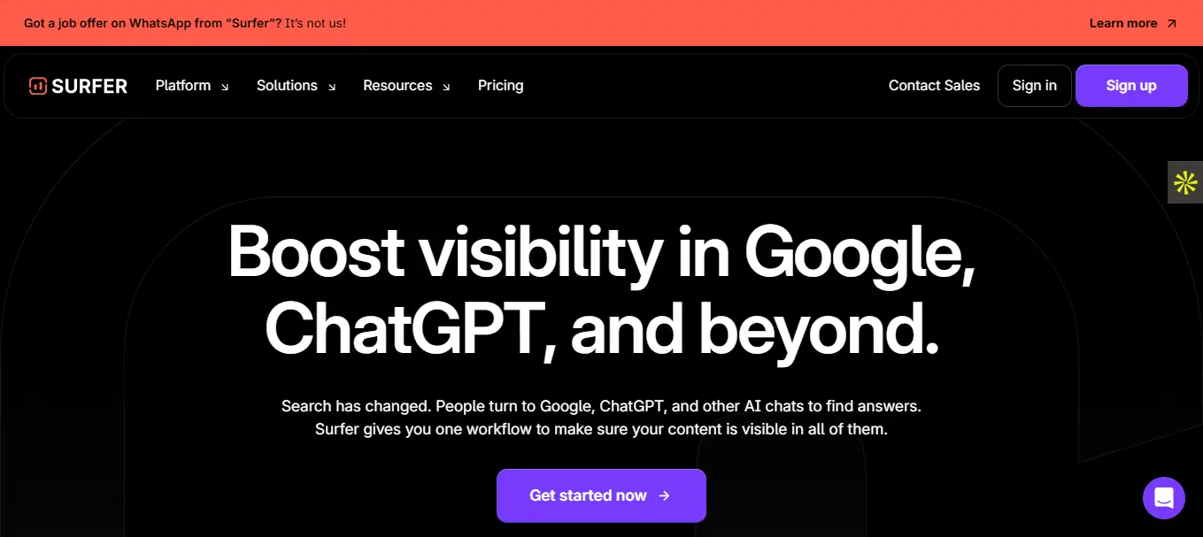Expand the Platform menu arrow
The height and width of the screenshot is (537, 1203).
pos(225,87)
